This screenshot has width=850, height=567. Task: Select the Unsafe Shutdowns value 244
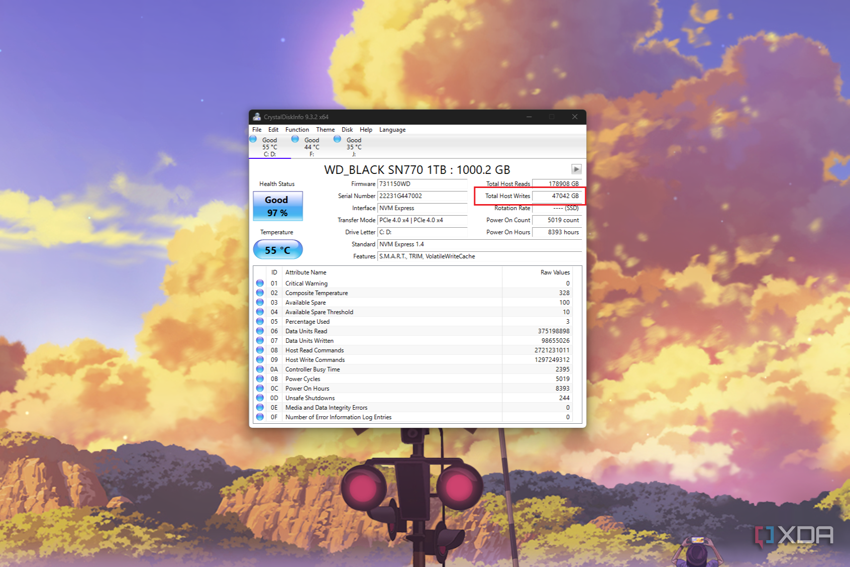(x=564, y=398)
